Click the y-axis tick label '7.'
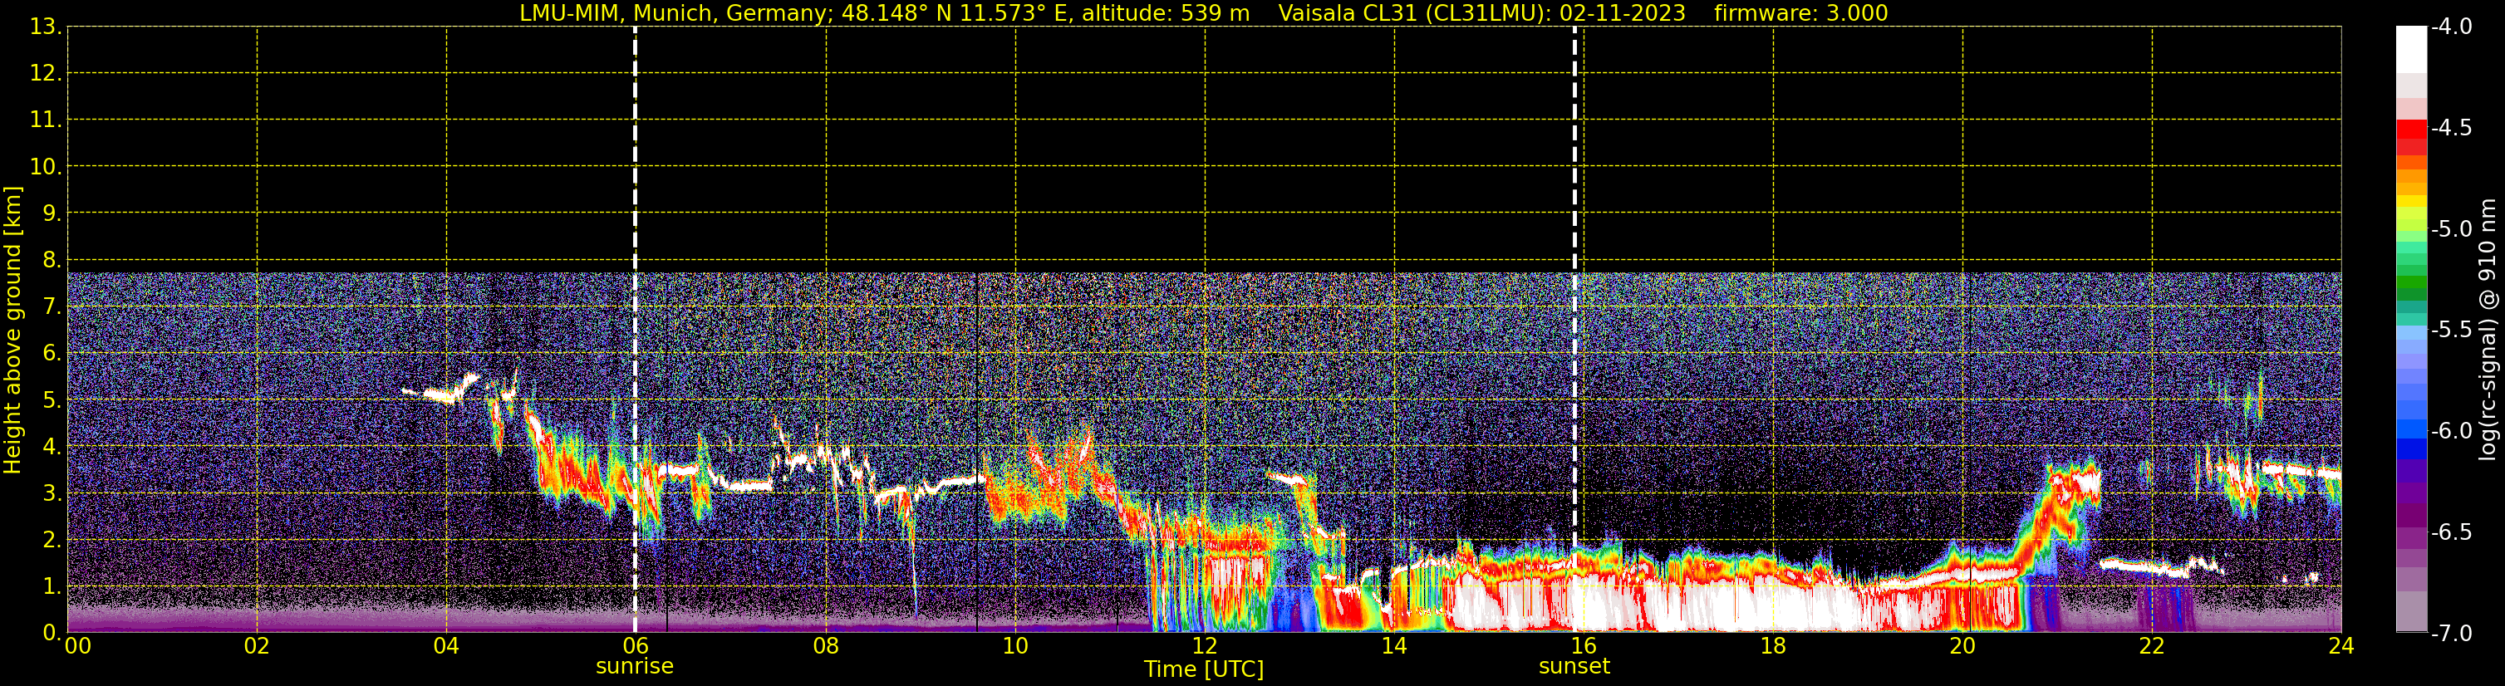The image size is (2505, 686). coord(52,306)
